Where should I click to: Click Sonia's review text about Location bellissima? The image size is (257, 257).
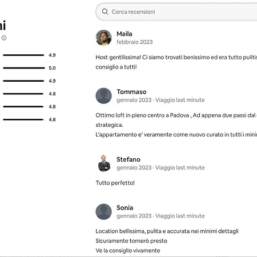[167, 240]
